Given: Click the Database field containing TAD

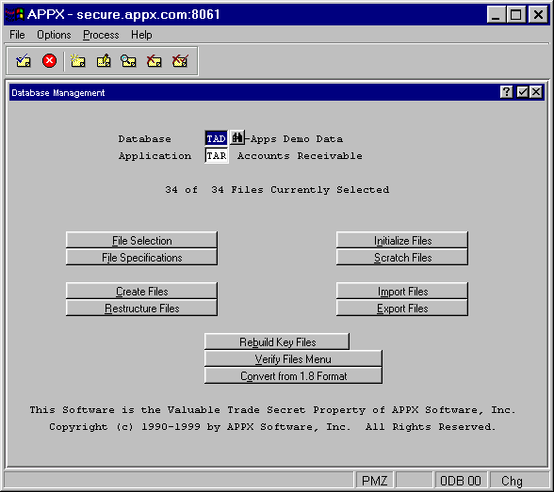Looking at the screenshot, I should 216,138.
